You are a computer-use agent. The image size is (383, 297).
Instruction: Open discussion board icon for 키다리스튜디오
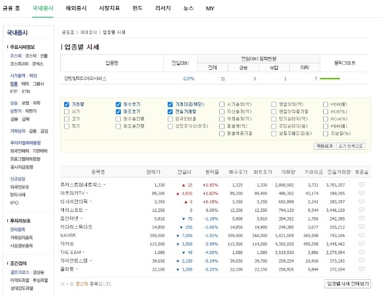tap(361, 227)
